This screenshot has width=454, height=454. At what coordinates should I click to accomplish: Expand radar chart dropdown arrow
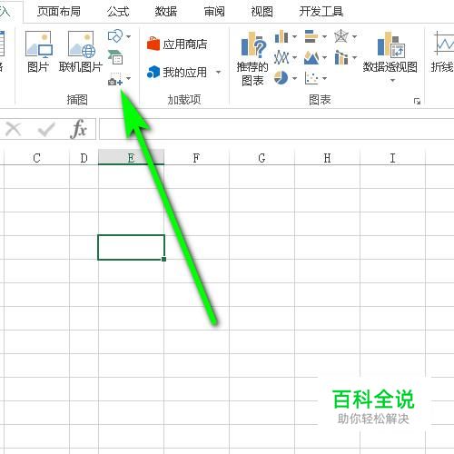[354, 37]
